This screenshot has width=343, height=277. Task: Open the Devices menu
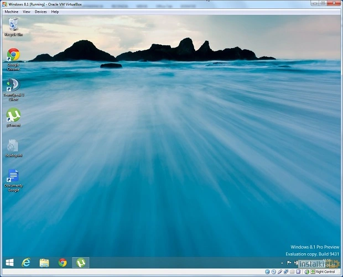click(x=41, y=12)
